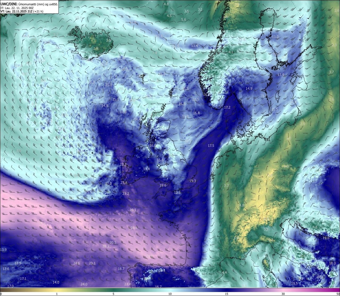
Task: Click the 3.7 value on the map
Action: [x=331, y=72]
